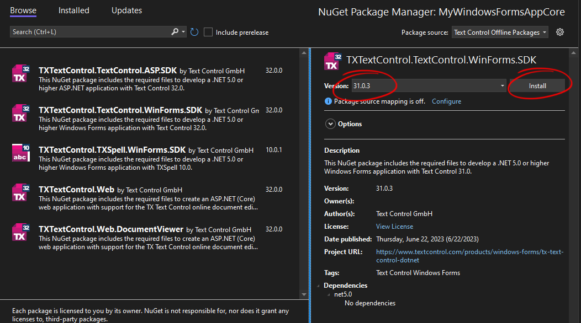Viewport: 581px width, 323px height.
Task: Click the package source mapping info icon
Action: pos(328,101)
